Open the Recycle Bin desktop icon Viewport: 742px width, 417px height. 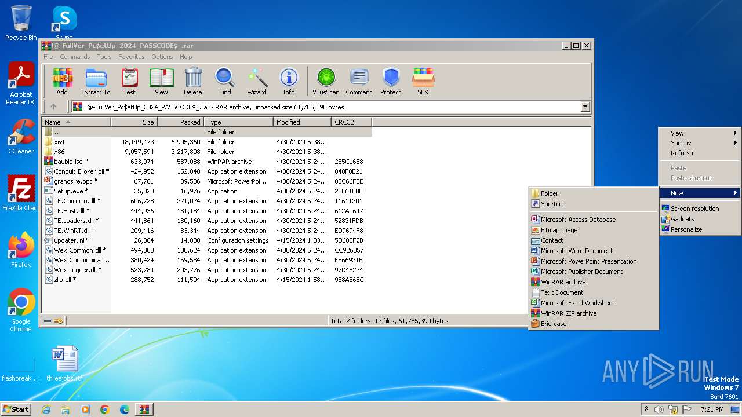[21, 23]
